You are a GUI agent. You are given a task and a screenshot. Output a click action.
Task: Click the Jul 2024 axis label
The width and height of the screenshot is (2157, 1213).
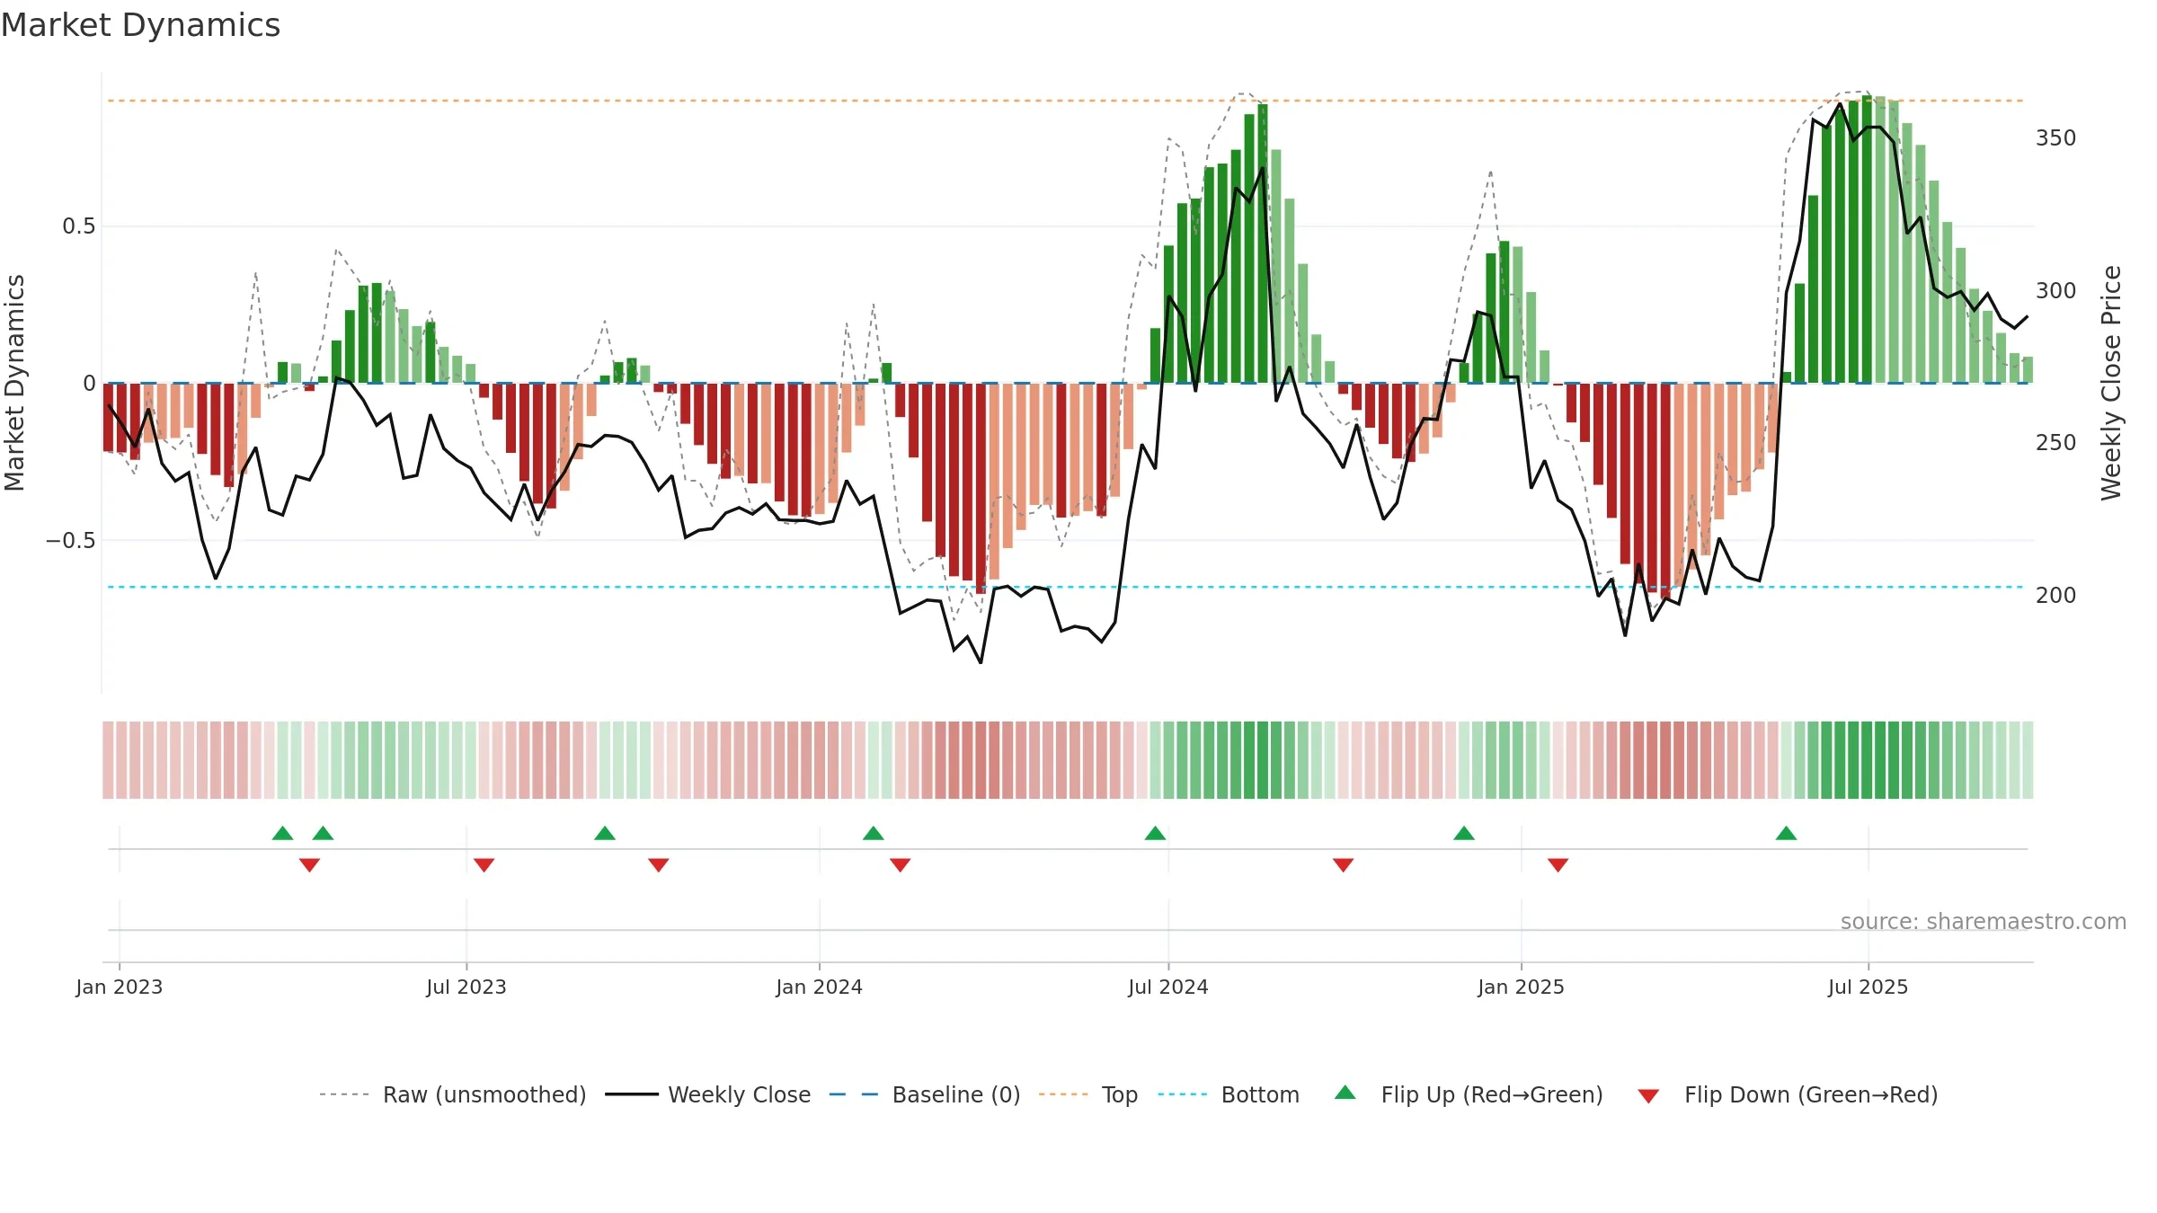click(x=1168, y=987)
